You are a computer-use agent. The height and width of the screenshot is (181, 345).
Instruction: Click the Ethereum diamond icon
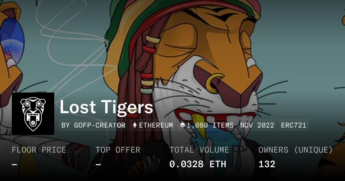(x=135, y=125)
